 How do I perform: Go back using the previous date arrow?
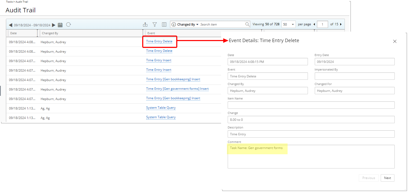10,24
